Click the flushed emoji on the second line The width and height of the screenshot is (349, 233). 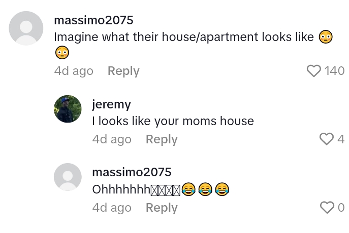[x=62, y=52]
